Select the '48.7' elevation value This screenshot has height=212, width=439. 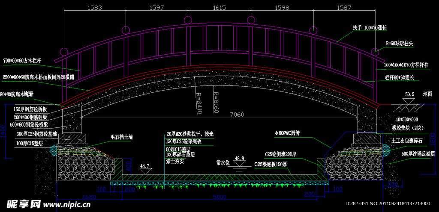tap(144, 166)
